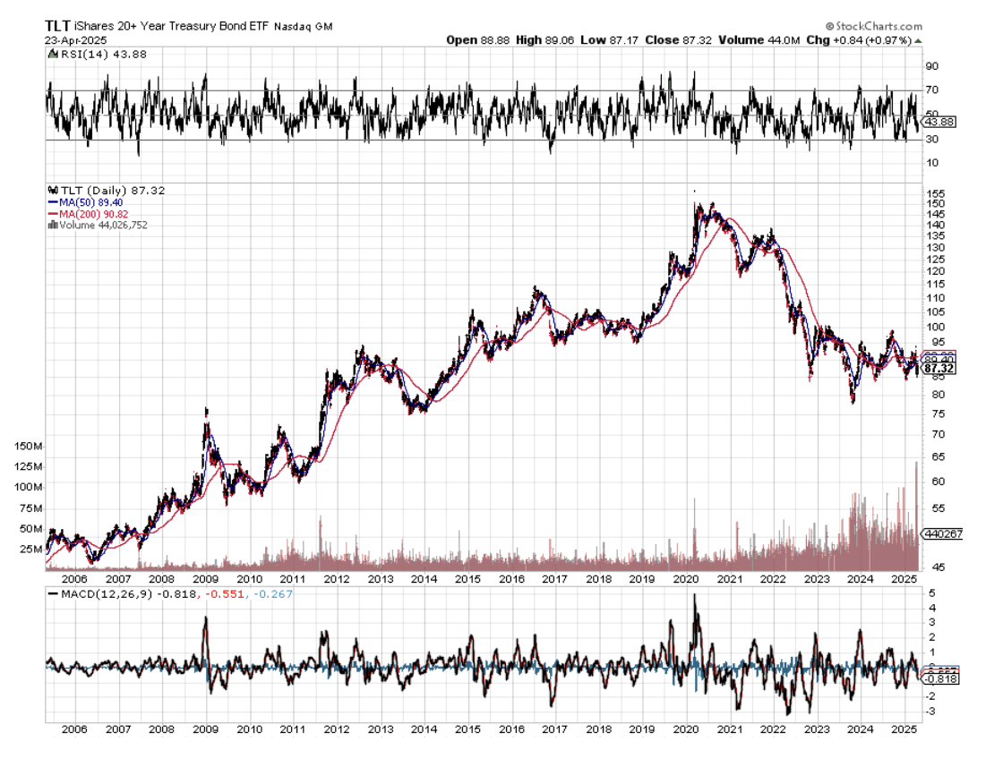This screenshot has width=1003, height=759.
Task: Click the black MACD legend line marker
Action: [x=53, y=594]
